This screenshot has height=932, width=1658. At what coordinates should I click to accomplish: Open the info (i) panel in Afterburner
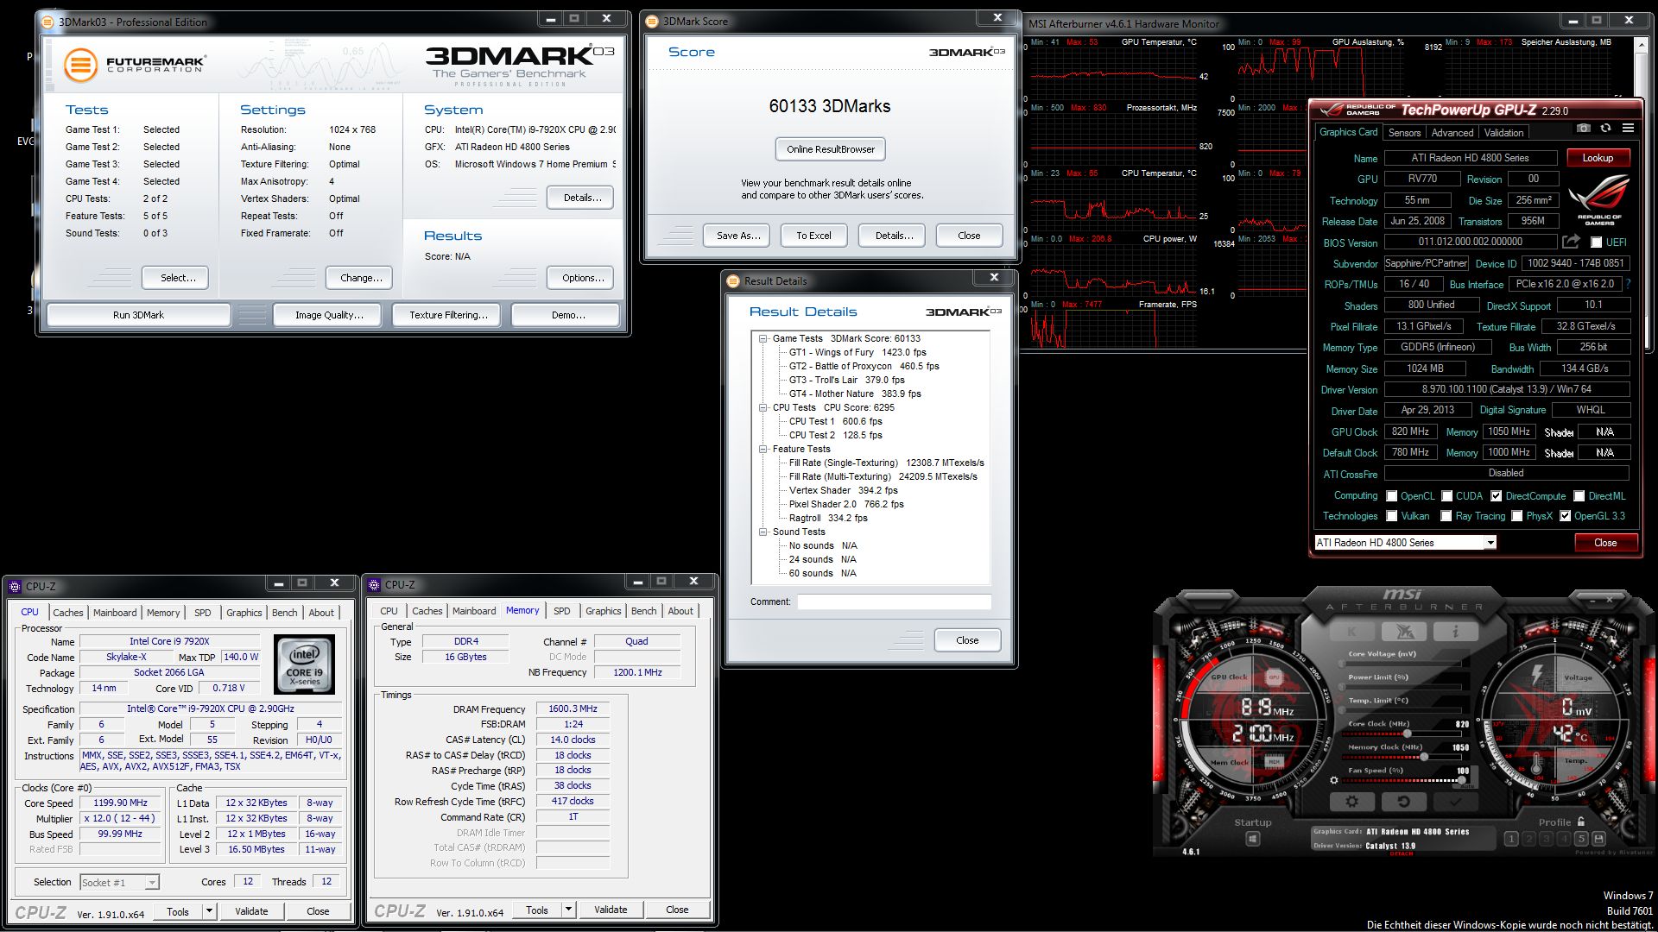tap(1455, 632)
